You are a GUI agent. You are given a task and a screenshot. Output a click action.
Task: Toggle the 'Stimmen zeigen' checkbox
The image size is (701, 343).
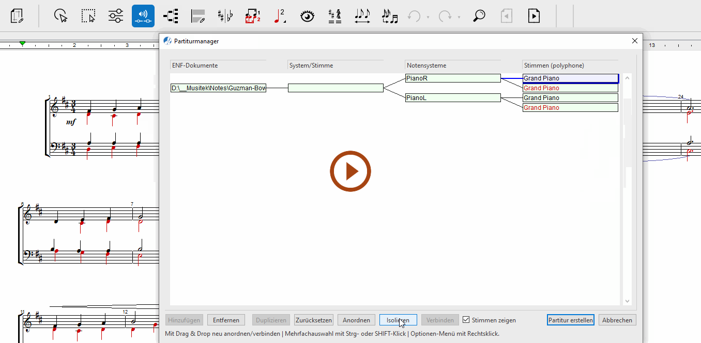[466, 320]
